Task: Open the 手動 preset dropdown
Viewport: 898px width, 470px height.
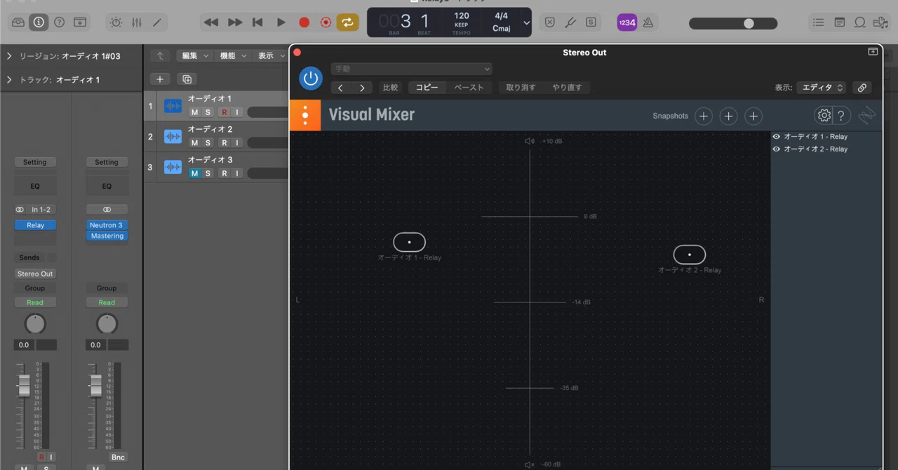Action: (411, 69)
